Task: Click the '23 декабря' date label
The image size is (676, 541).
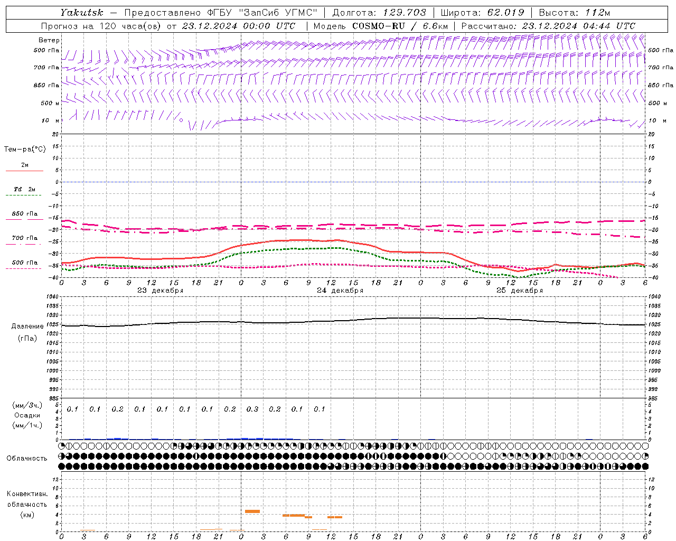Action: [161, 291]
